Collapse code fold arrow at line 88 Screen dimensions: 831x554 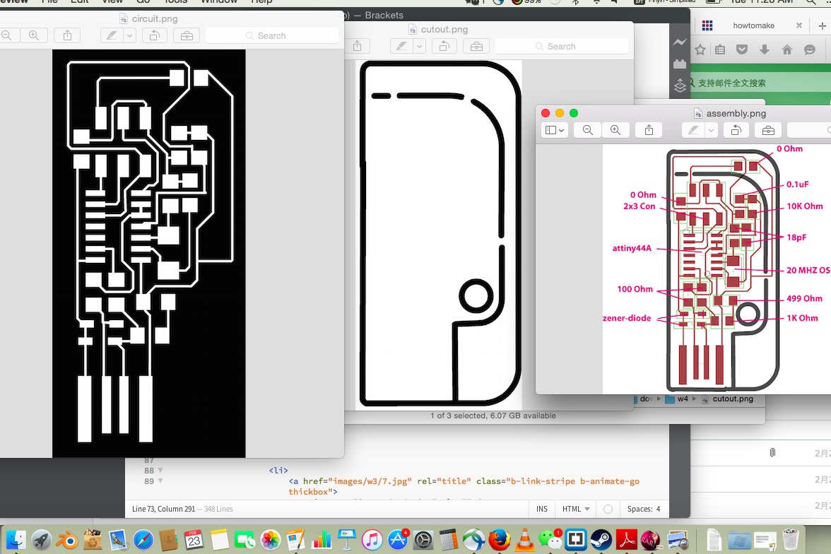tap(160, 470)
